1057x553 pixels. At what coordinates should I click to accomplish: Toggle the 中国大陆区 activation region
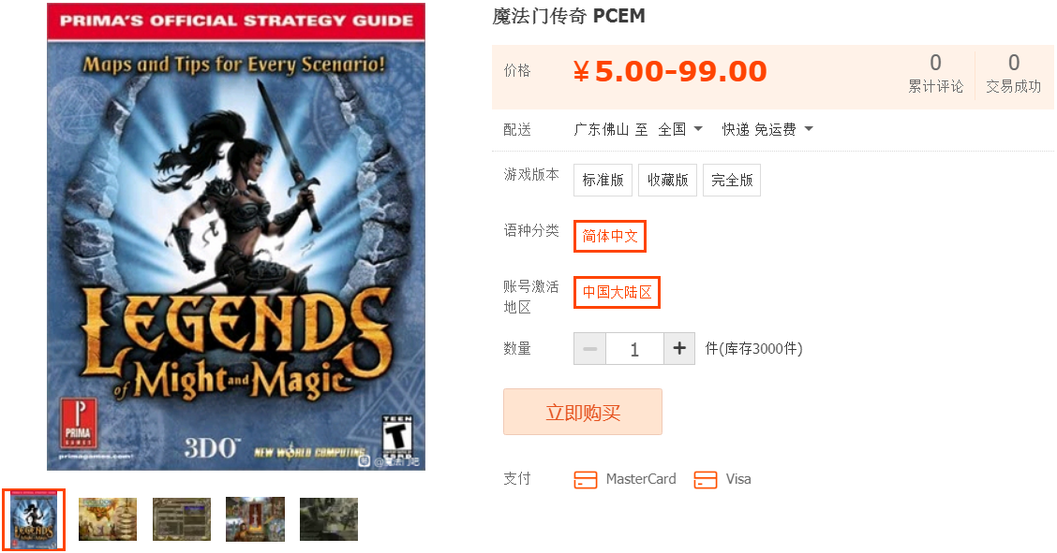(x=617, y=293)
